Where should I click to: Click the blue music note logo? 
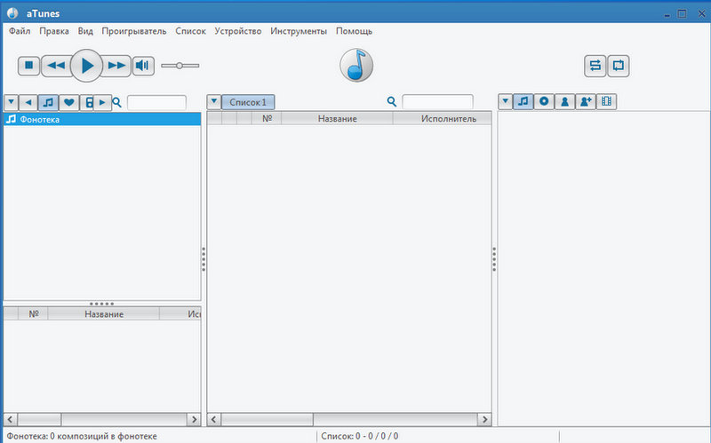pyautogui.click(x=356, y=65)
